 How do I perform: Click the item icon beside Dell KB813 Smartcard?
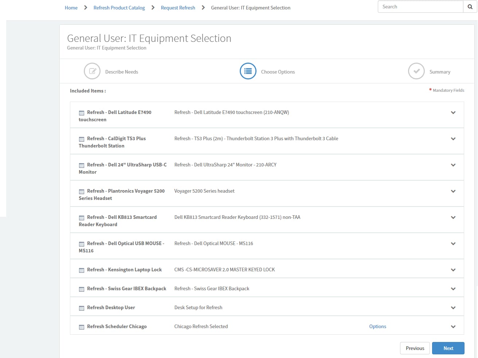pyautogui.click(x=82, y=218)
